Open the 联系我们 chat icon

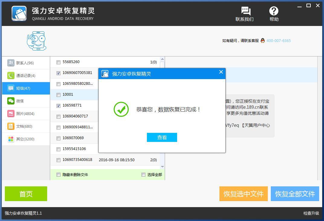point(246,11)
